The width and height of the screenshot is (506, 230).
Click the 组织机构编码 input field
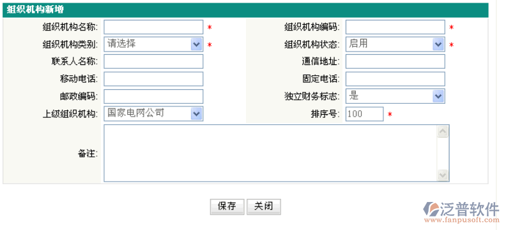click(395, 27)
